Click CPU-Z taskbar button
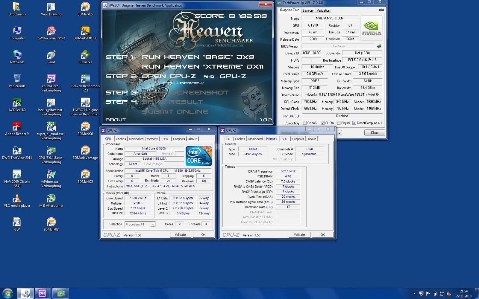This screenshot has width=479, height=299. point(42,293)
